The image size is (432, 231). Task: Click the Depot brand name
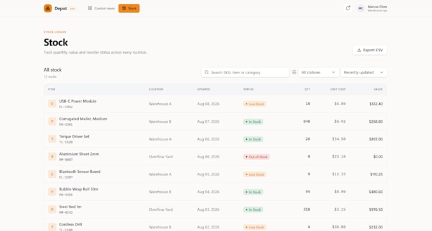point(60,8)
